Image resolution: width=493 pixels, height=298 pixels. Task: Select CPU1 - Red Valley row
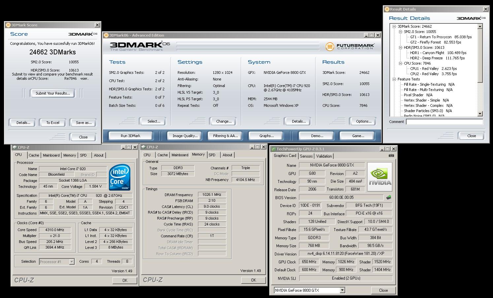(x=433, y=69)
